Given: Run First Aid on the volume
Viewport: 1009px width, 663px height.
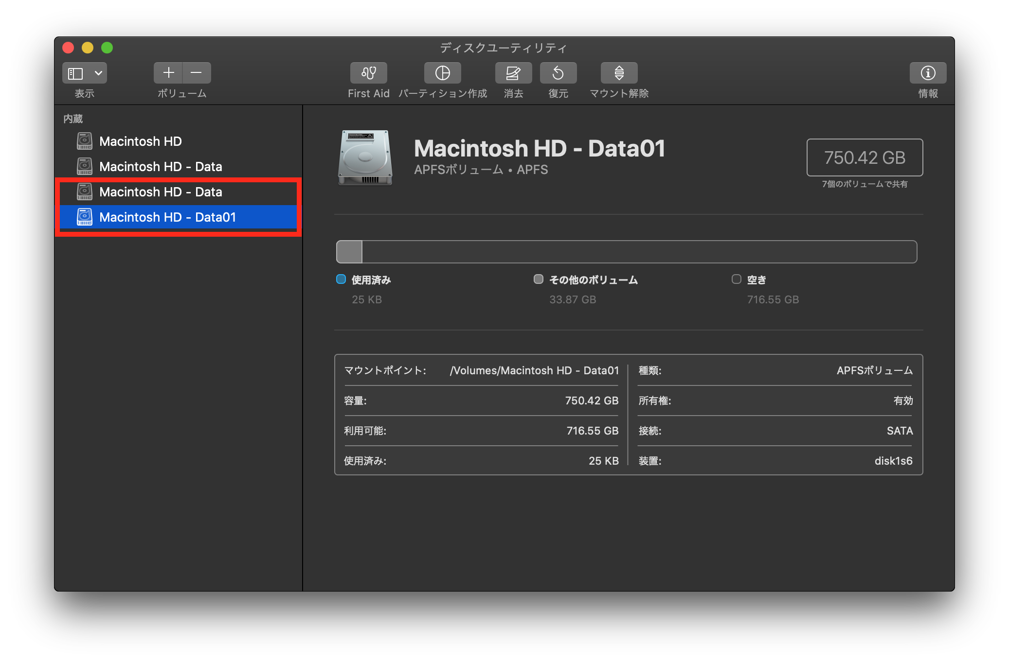Looking at the screenshot, I should pyautogui.click(x=368, y=73).
